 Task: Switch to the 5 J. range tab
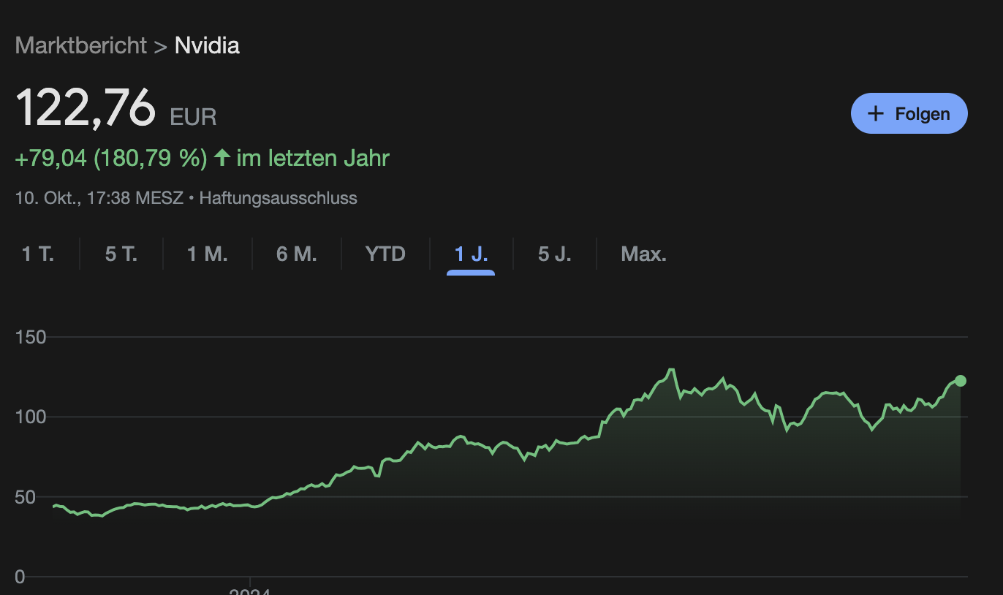click(555, 254)
